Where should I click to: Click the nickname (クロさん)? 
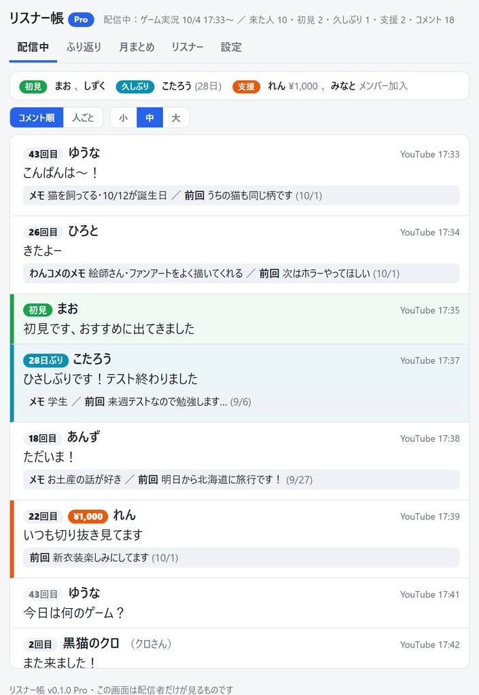pyautogui.click(x=151, y=643)
